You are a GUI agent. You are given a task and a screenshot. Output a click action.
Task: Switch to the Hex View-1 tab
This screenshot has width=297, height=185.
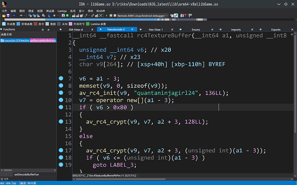point(156,30)
